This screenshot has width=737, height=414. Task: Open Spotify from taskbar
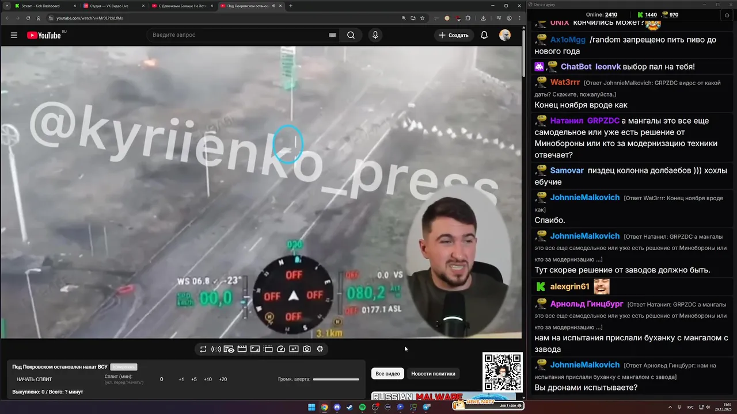point(362,407)
